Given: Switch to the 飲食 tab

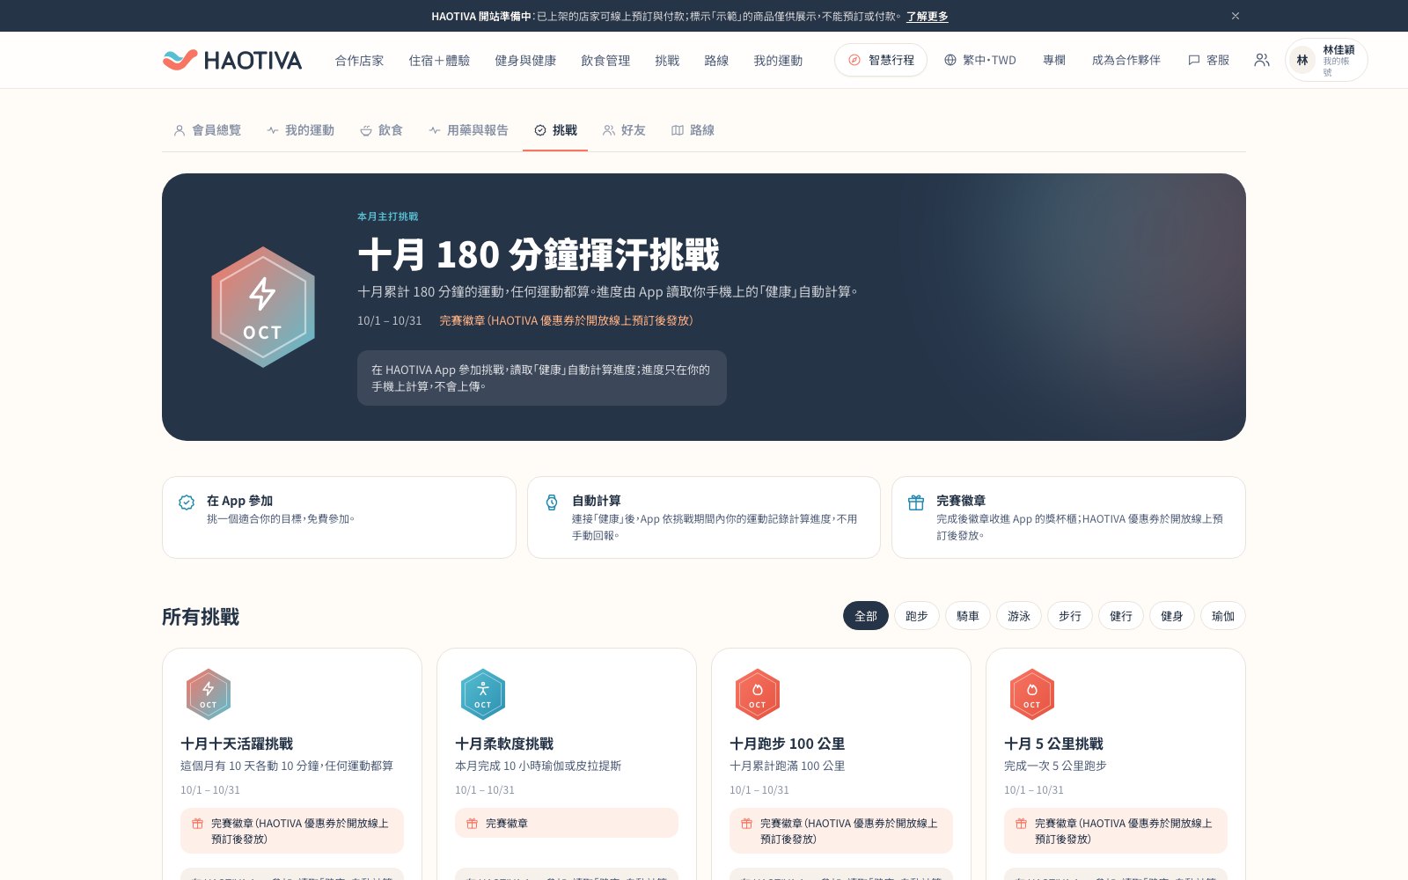Looking at the screenshot, I should (381, 130).
